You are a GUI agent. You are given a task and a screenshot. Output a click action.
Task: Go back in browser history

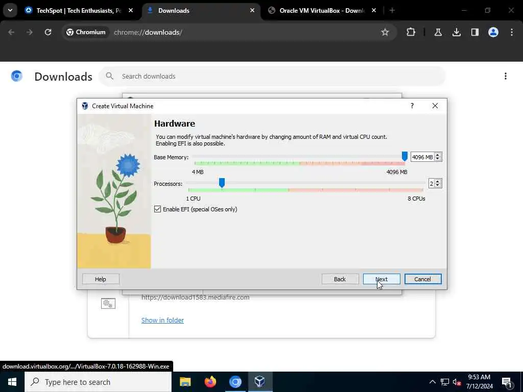tap(11, 32)
